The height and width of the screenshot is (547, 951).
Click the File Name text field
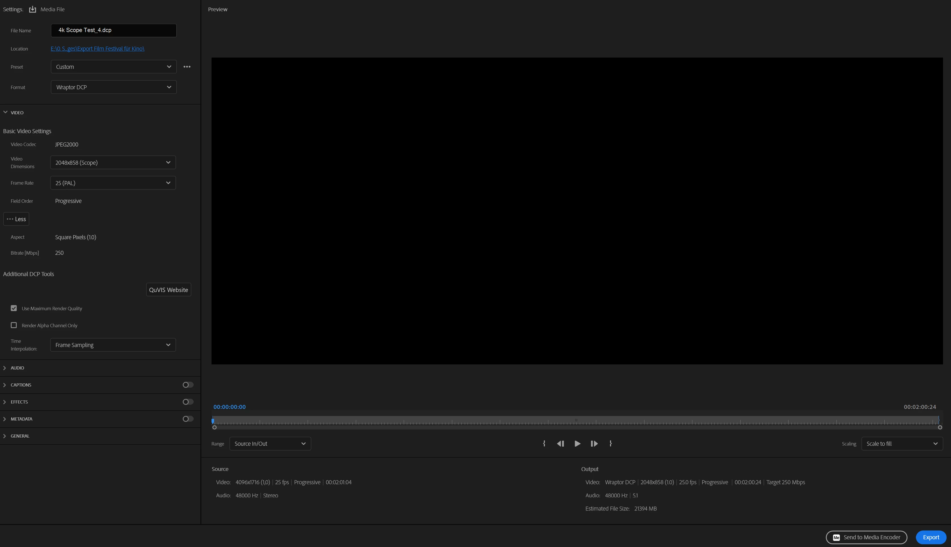(x=113, y=30)
